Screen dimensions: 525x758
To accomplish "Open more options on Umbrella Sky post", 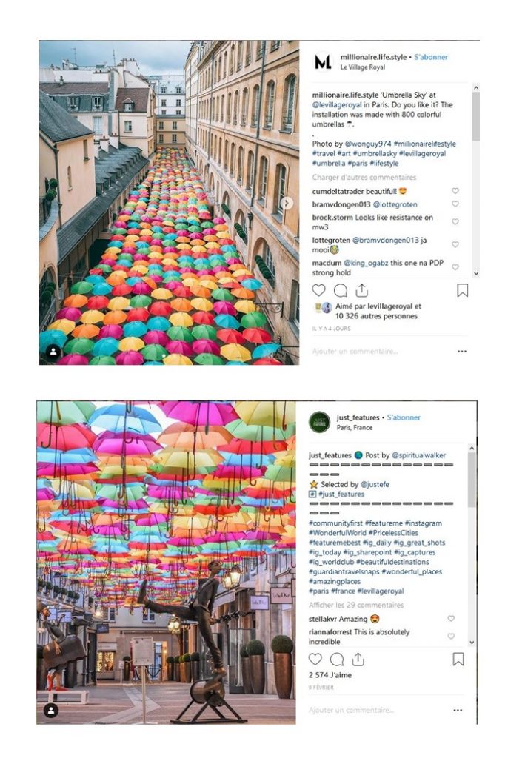I will click(462, 352).
